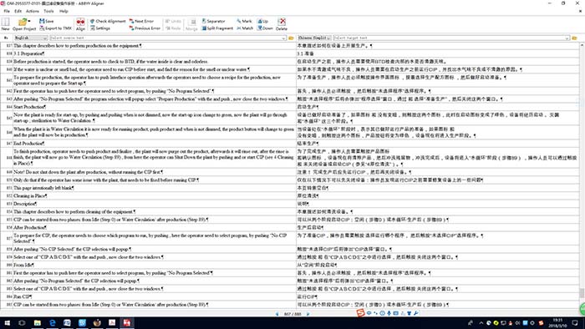The height and width of the screenshot is (329, 585).
Task: Expand the Open Project dropdown arrow
Action: tap(29, 21)
